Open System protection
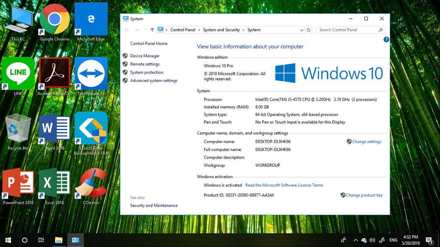The image size is (440, 247). click(x=147, y=72)
